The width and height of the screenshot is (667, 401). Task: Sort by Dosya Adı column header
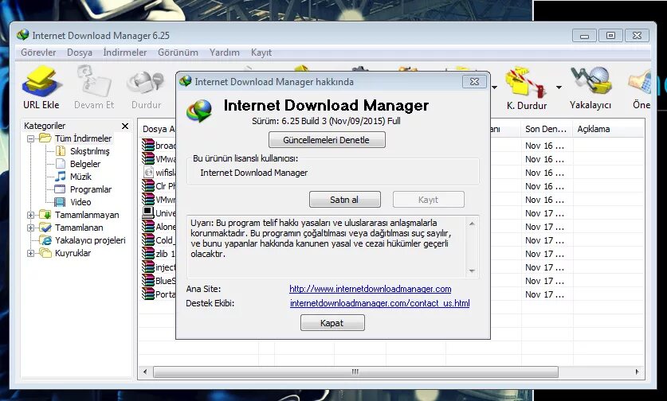[159, 129]
